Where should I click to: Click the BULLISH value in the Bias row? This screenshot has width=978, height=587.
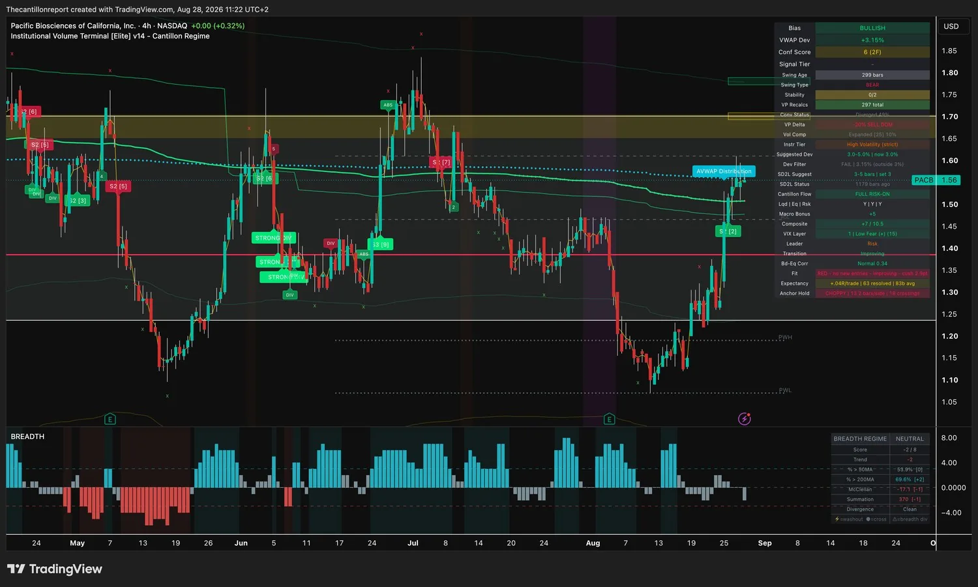click(x=872, y=28)
